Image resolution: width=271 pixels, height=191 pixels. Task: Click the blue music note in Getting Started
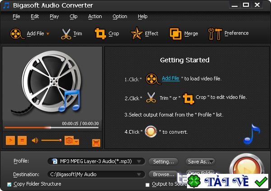pos(252,134)
